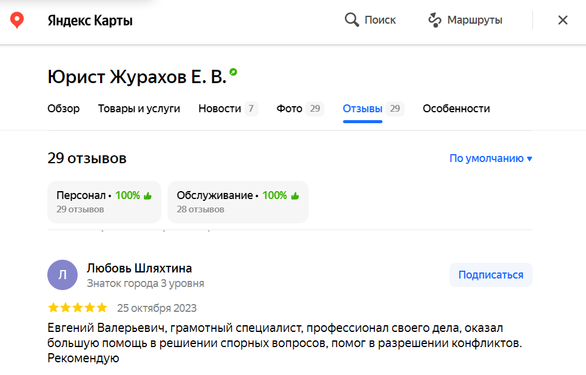Image resolution: width=586 pixels, height=375 pixels.
Task: Select the Отзывы tab
Action: [363, 109]
